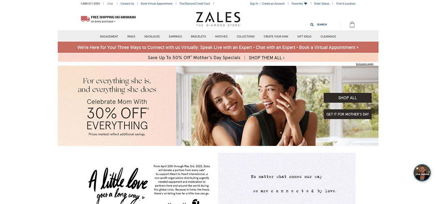
Task: Click the free shipping truck icon
Action: (85, 19)
